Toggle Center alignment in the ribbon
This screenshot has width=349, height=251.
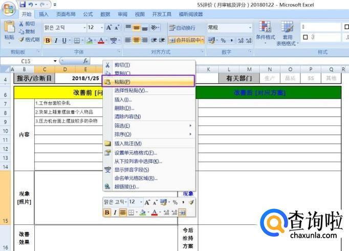[137, 40]
